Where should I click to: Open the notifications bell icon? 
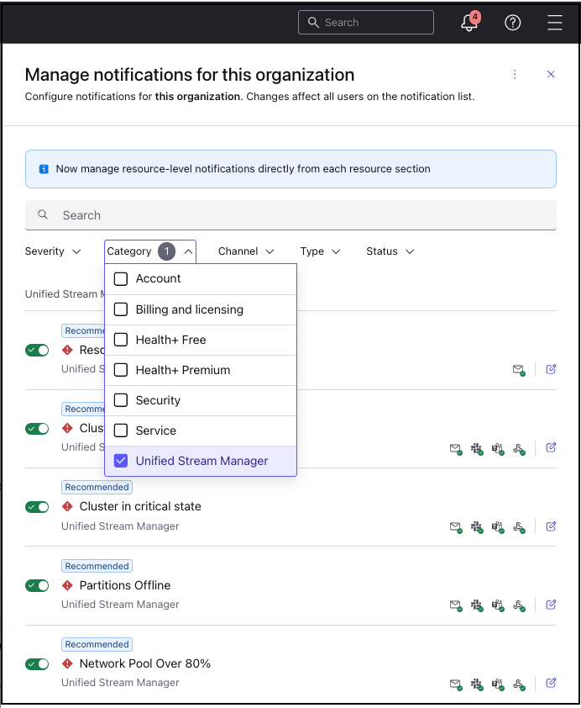tap(469, 23)
